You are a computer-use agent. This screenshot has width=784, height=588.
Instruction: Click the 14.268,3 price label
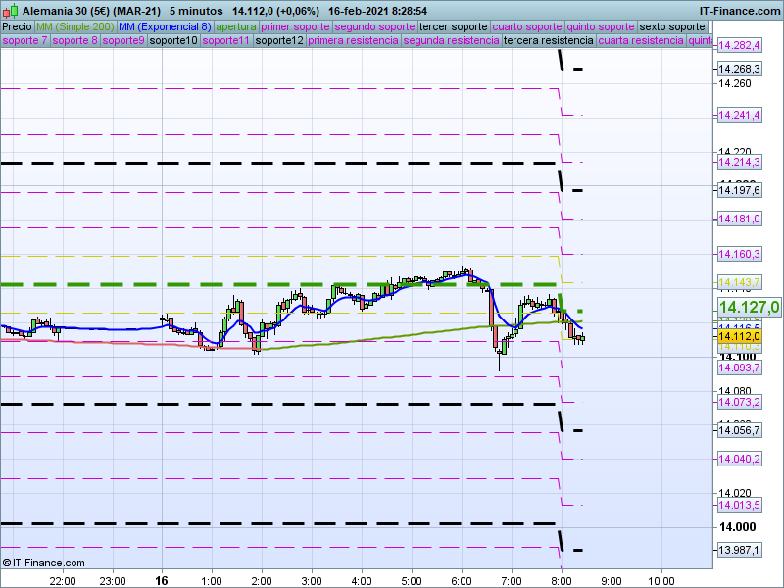[739, 69]
